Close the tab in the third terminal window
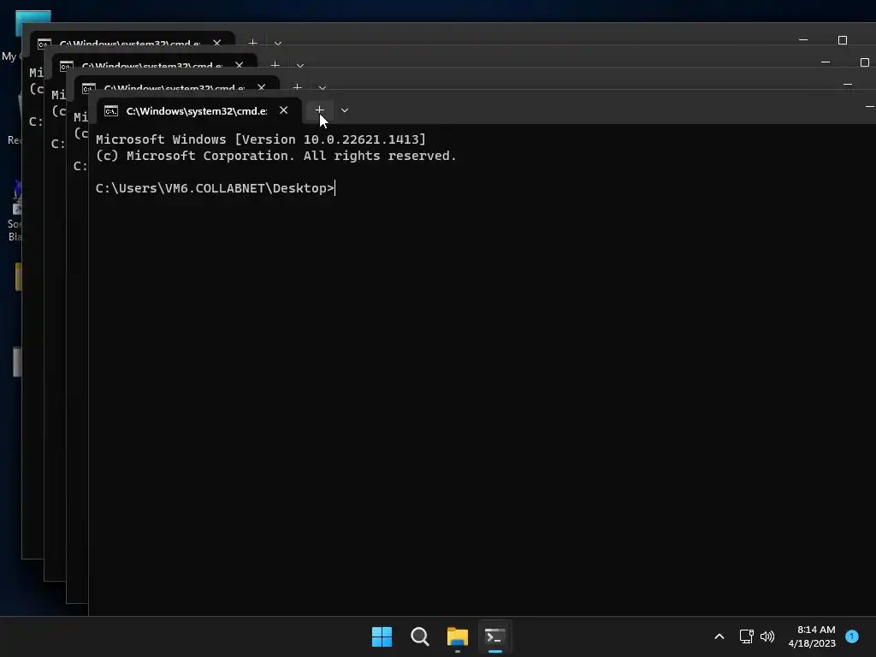The image size is (876, 657). point(240,65)
